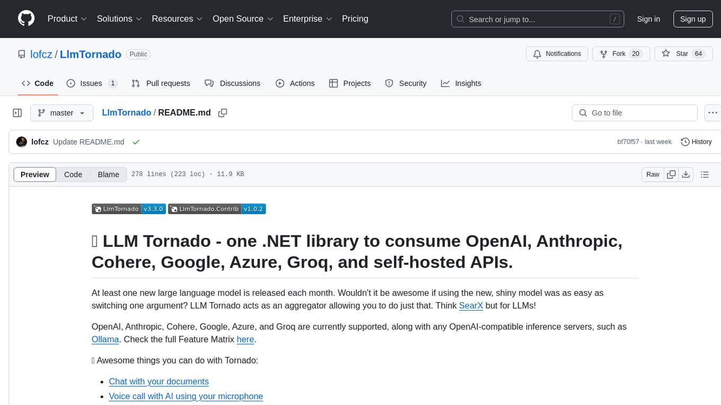Open the Feature Matrix here link

[x=245, y=339]
